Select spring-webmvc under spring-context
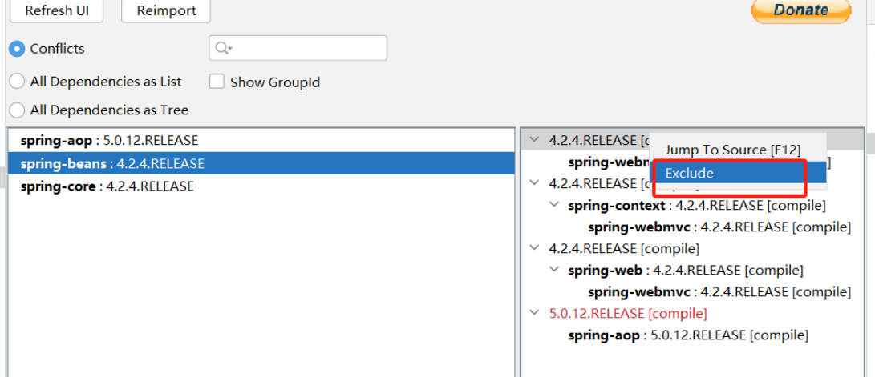The image size is (875, 377). click(719, 227)
